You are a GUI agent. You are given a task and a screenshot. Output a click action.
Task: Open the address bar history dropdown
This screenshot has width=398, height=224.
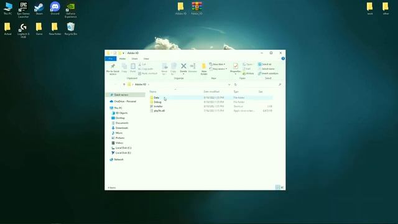tap(229, 85)
